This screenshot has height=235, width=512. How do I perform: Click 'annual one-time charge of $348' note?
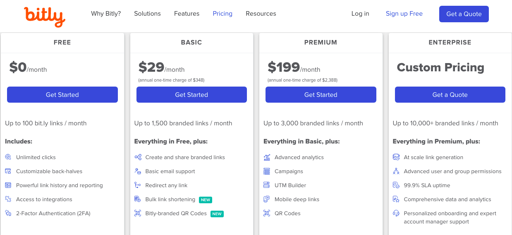point(171,80)
